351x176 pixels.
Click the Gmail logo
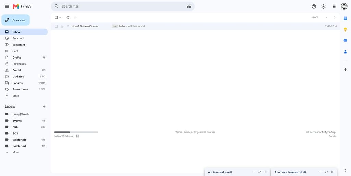[22, 7]
